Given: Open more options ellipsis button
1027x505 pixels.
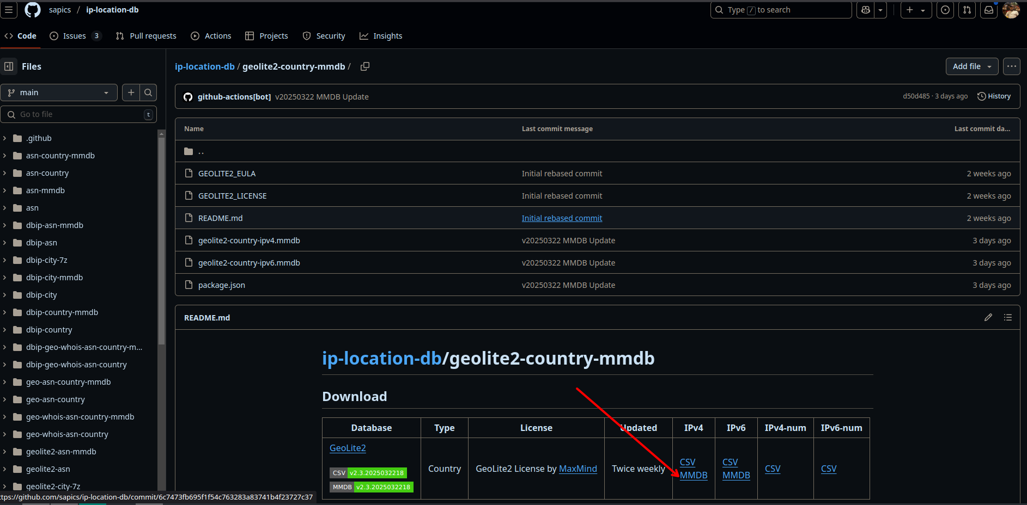Looking at the screenshot, I should [x=1012, y=66].
